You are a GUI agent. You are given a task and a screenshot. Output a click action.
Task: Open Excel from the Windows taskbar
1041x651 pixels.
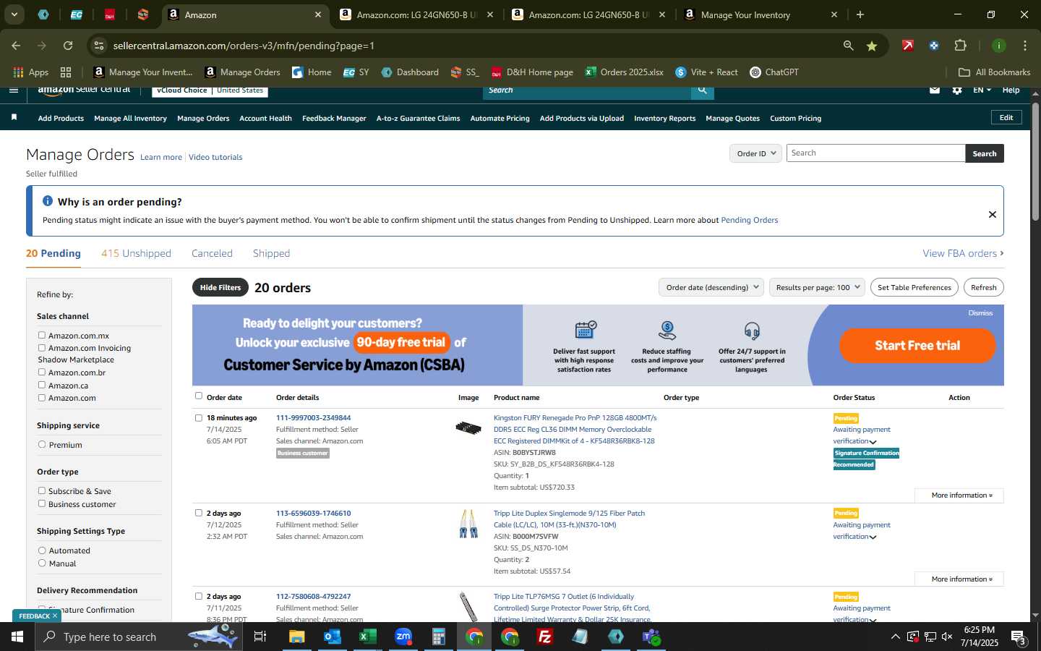pyautogui.click(x=367, y=637)
